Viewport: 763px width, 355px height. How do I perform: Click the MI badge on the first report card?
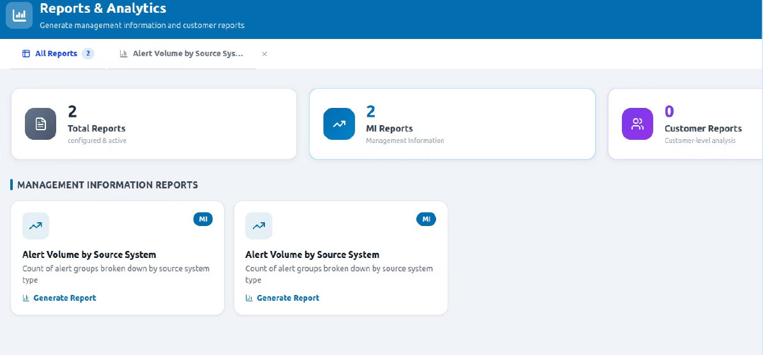(x=203, y=220)
